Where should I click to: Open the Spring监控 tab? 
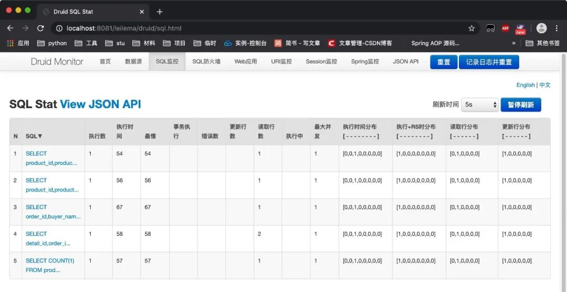click(365, 61)
